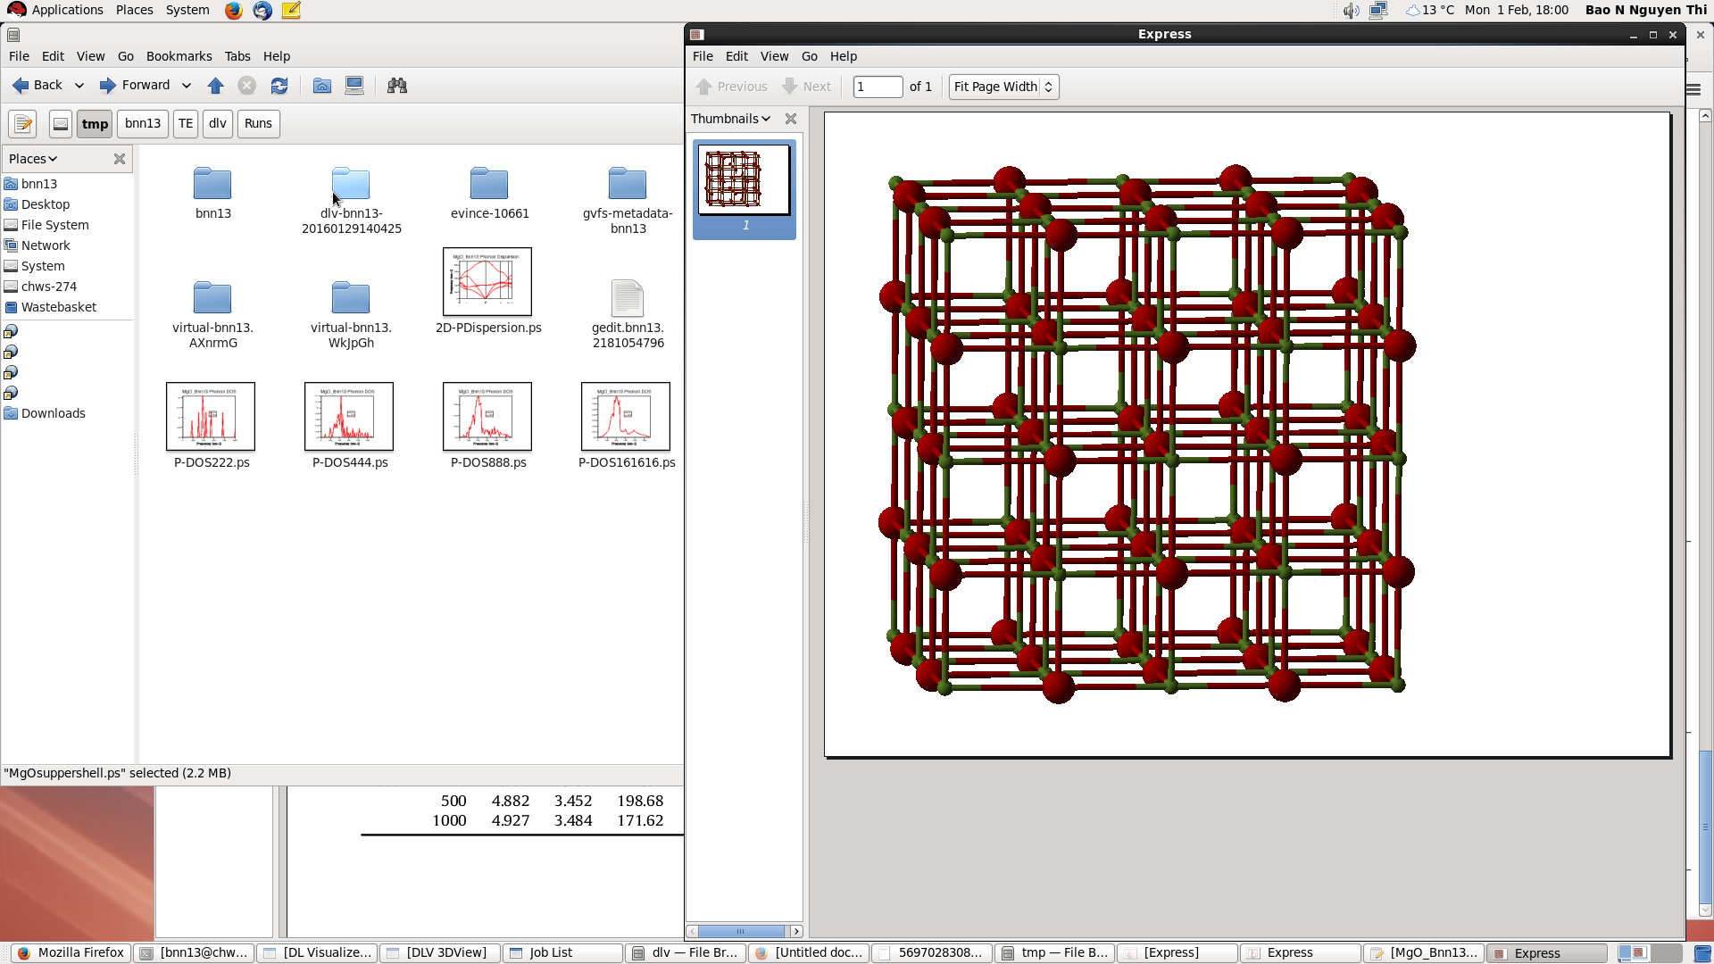This screenshot has height=964, width=1714.
Task: Open the Thumbnails pane dropdown
Action: pos(730,119)
